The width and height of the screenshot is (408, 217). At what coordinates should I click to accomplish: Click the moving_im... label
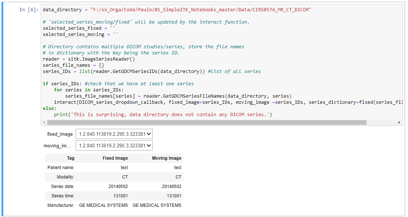(x=58, y=145)
